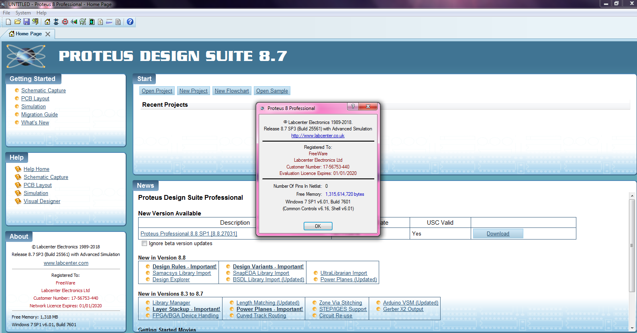Toggle Ignore beta version updates checkbox
637x333 pixels.
click(x=144, y=244)
